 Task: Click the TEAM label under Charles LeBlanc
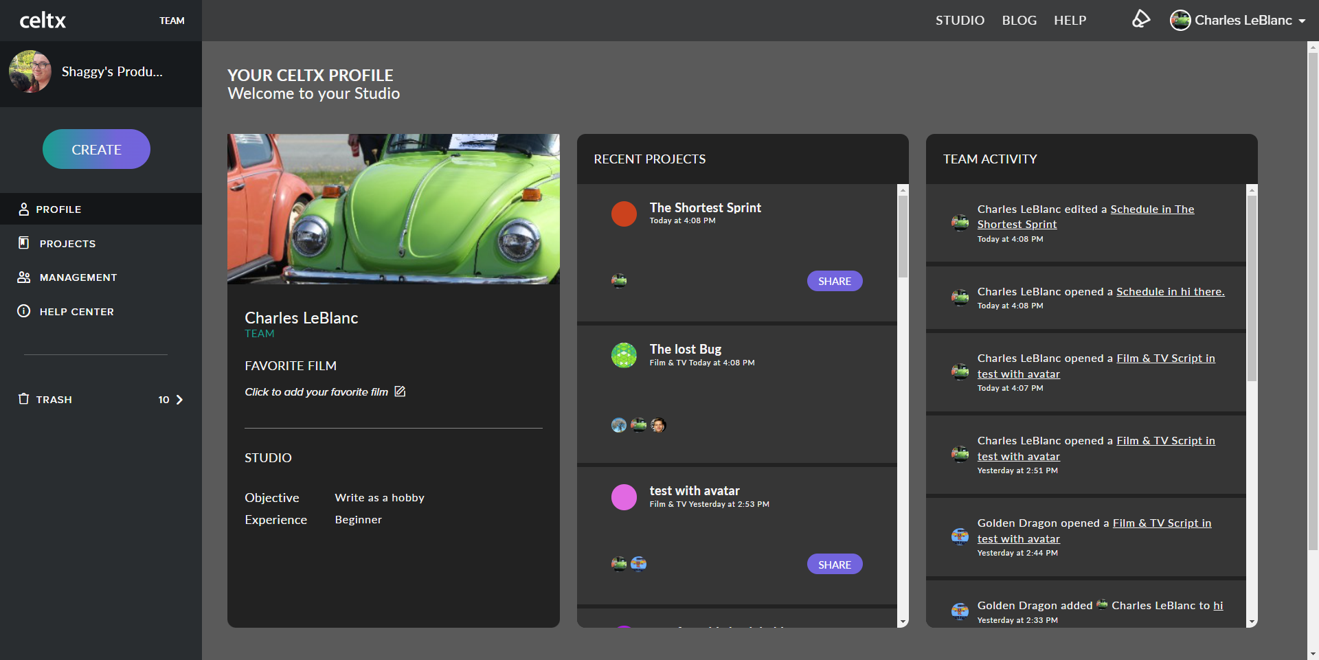259,334
